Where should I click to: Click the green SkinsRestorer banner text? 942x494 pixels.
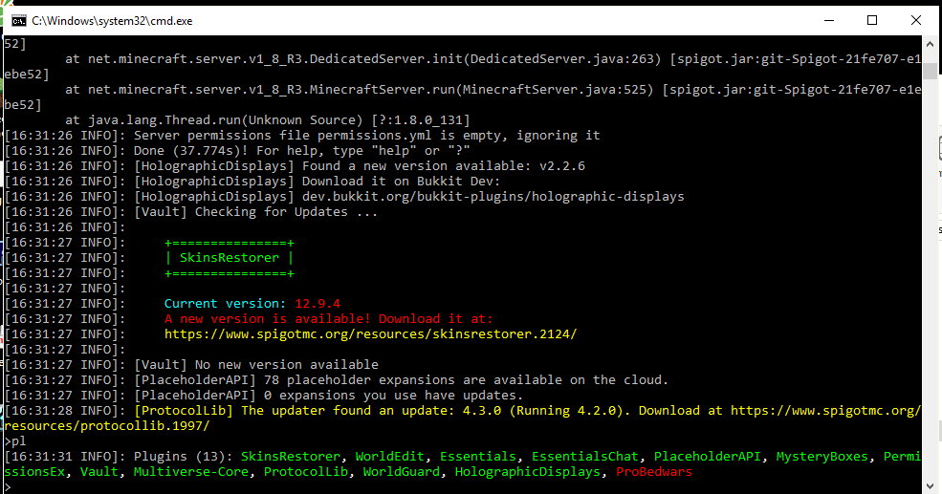point(230,258)
